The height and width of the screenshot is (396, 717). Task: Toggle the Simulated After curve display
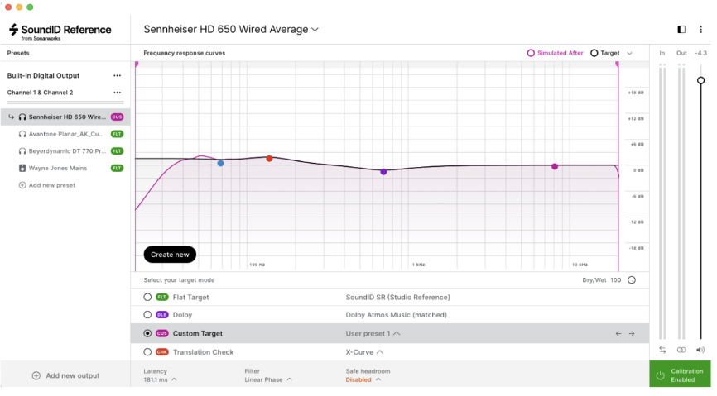pos(531,53)
